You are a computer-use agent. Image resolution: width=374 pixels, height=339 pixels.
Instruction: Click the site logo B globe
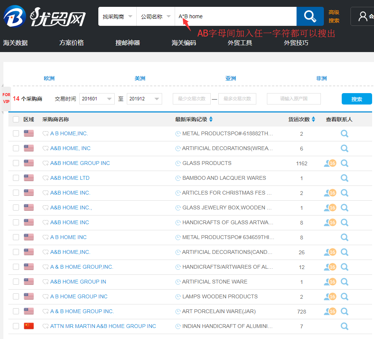(x=14, y=16)
